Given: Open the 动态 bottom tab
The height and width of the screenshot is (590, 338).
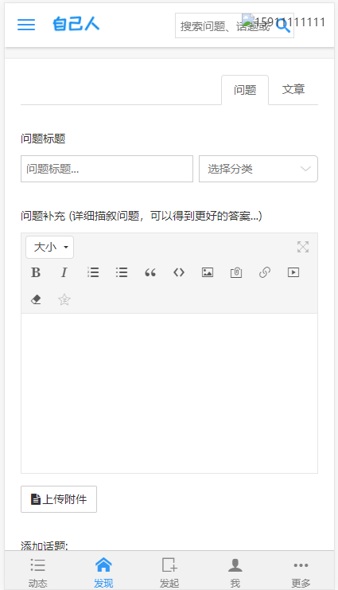Looking at the screenshot, I should [37, 572].
